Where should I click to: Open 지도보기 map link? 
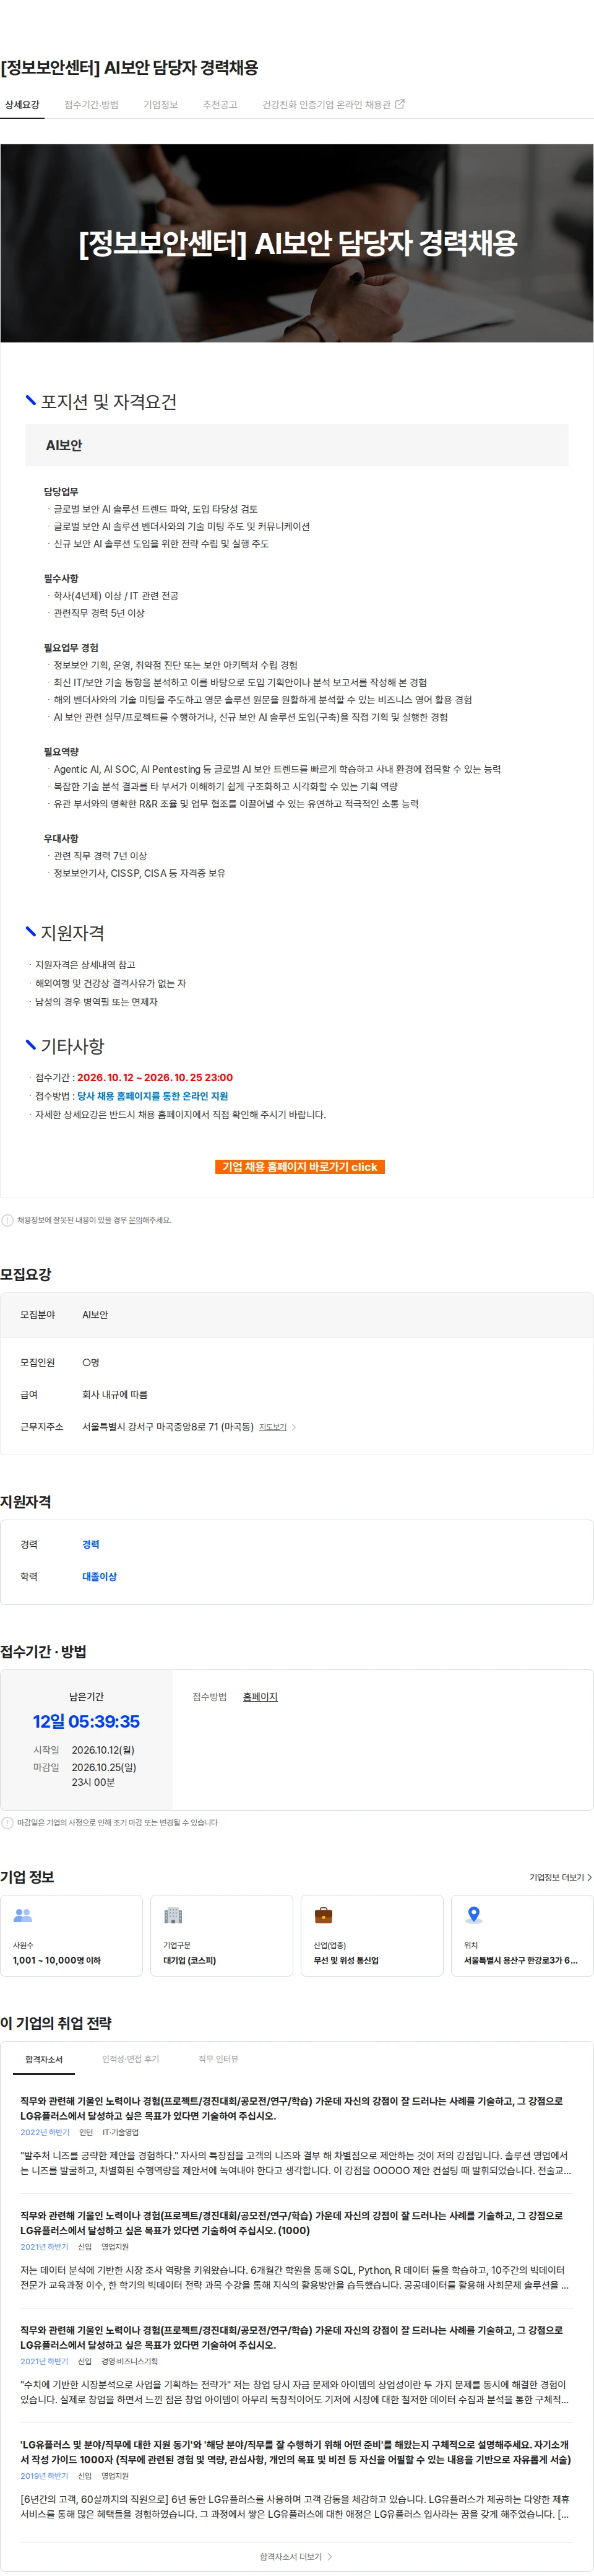click(x=273, y=1428)
